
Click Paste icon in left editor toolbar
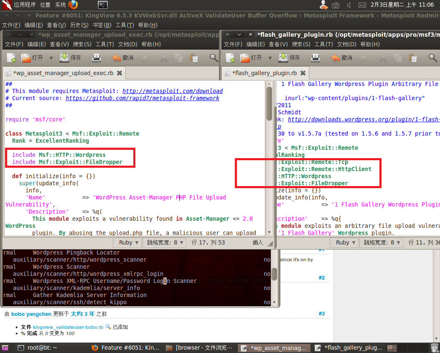(193, 58)
